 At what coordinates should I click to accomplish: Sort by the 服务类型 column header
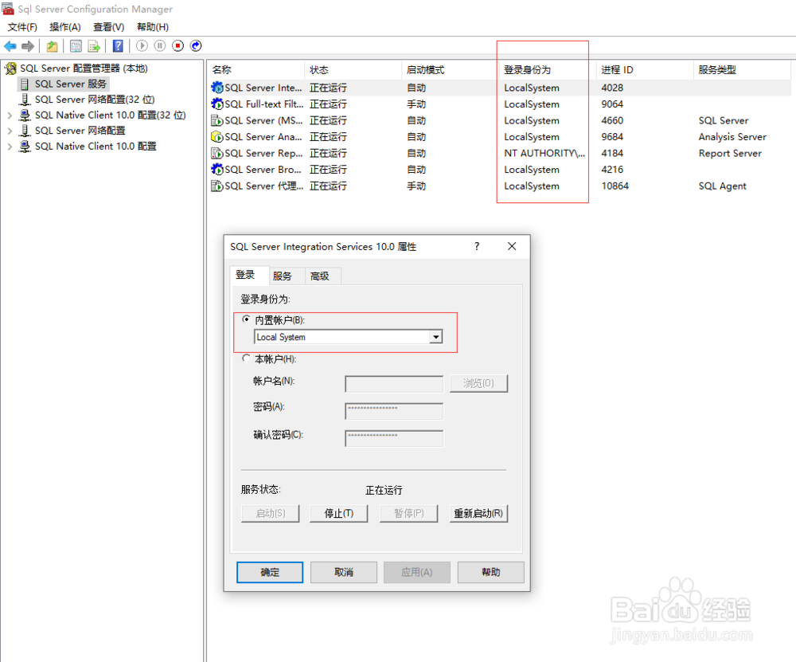[742, 69]
